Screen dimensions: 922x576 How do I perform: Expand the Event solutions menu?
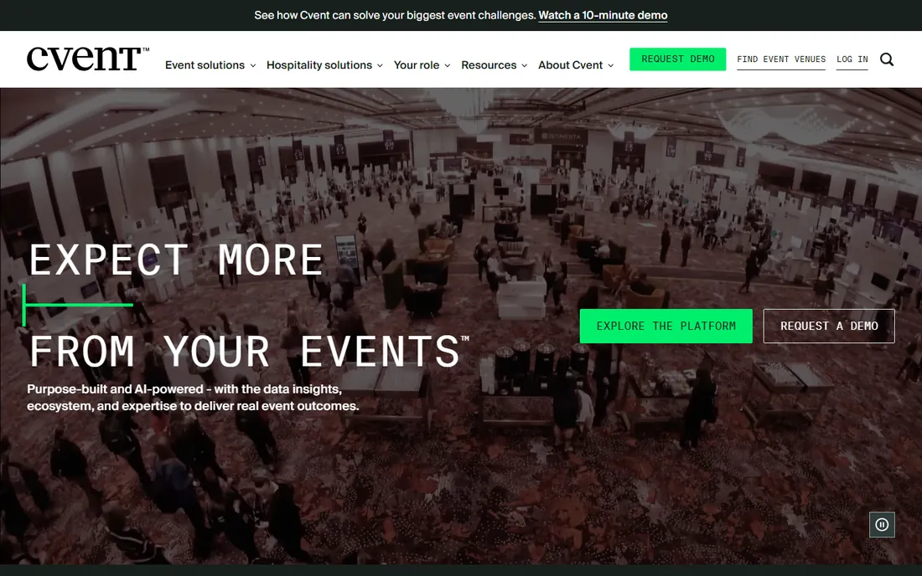(x=210, y=65)
